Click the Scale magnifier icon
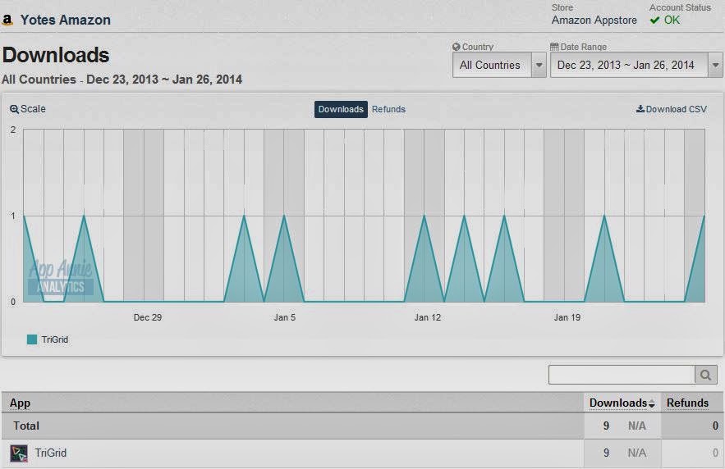Image resolution: width=725 pixels, height=469 pixels. (x=14, y=109)
